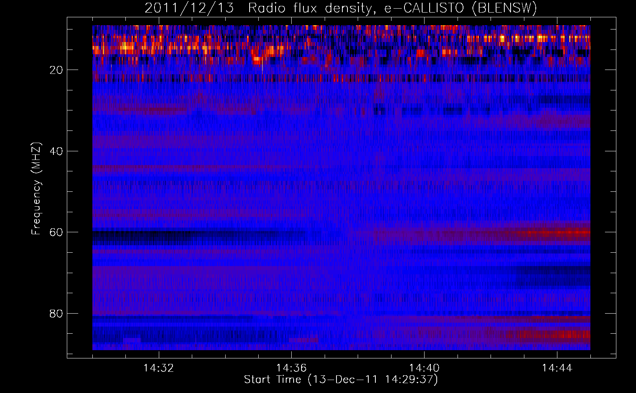The width and height of the screenshot is (636, 393).
Task: Click the 14:36 time tick label
Action: point(292,368)
